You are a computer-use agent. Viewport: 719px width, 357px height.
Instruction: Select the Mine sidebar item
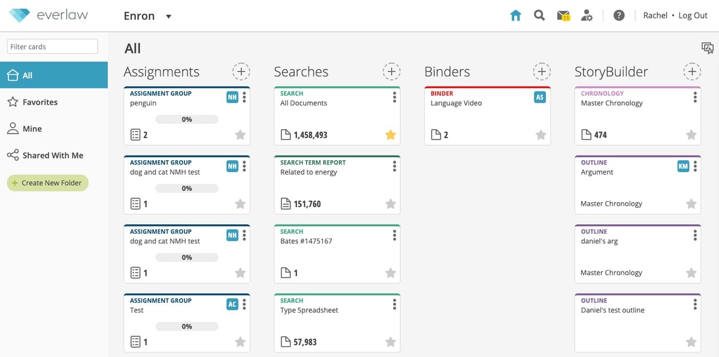point(54,129)
